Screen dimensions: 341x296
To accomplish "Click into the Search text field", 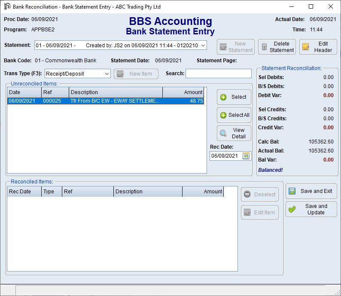I will click(x=219, y=74).
